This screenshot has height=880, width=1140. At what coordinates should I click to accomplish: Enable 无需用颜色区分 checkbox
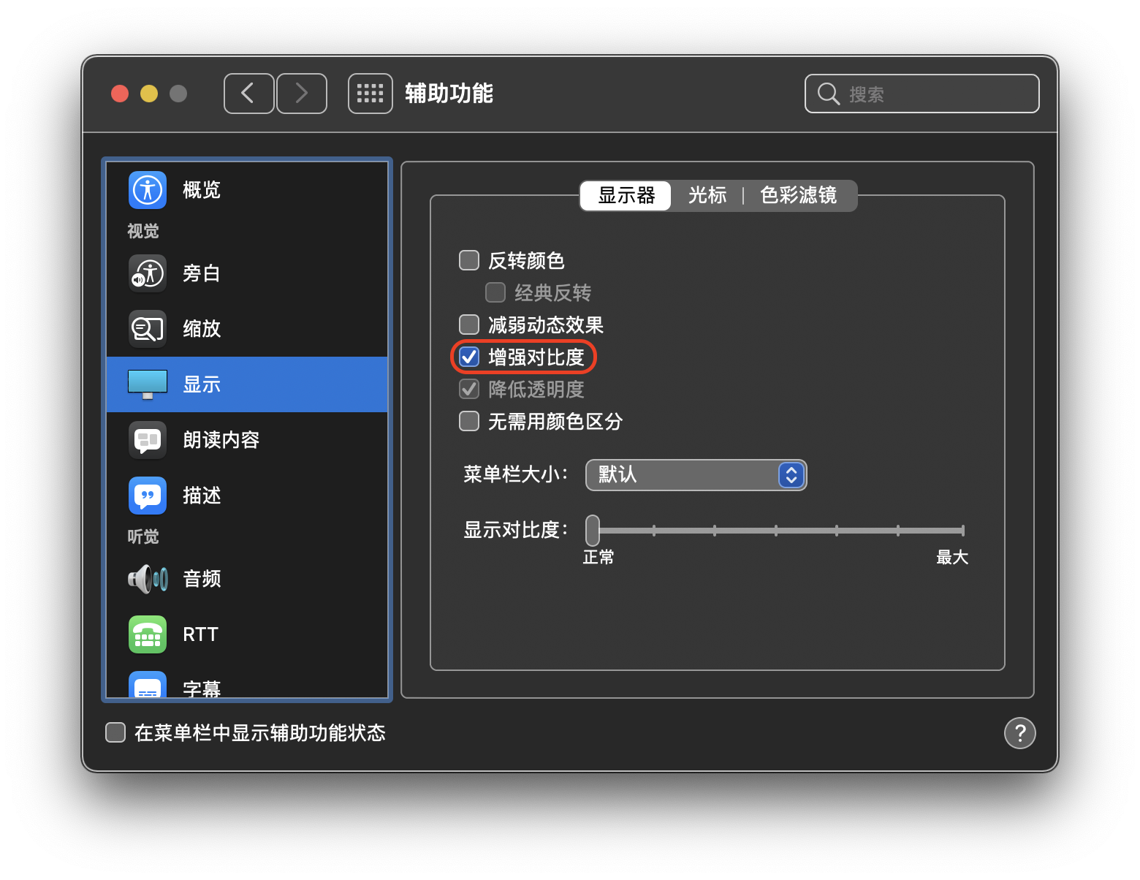(469, 422)
